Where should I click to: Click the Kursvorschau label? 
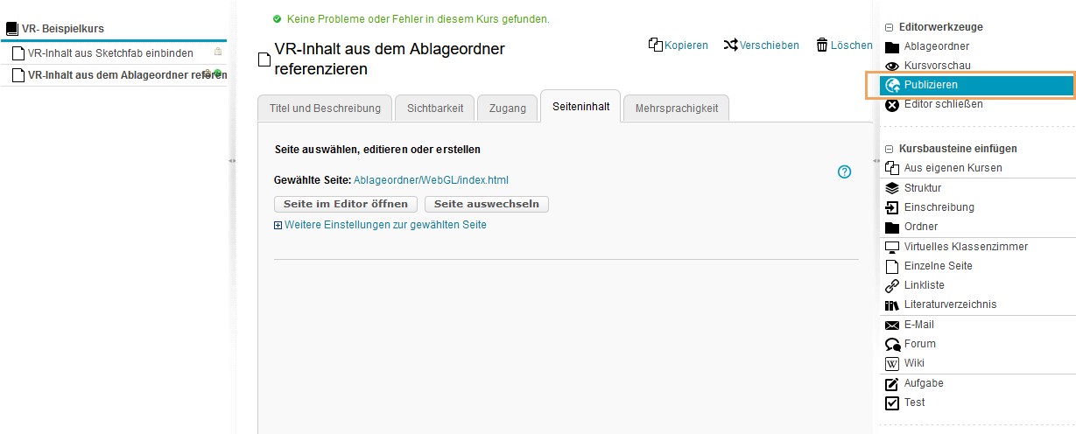[938, 66]
